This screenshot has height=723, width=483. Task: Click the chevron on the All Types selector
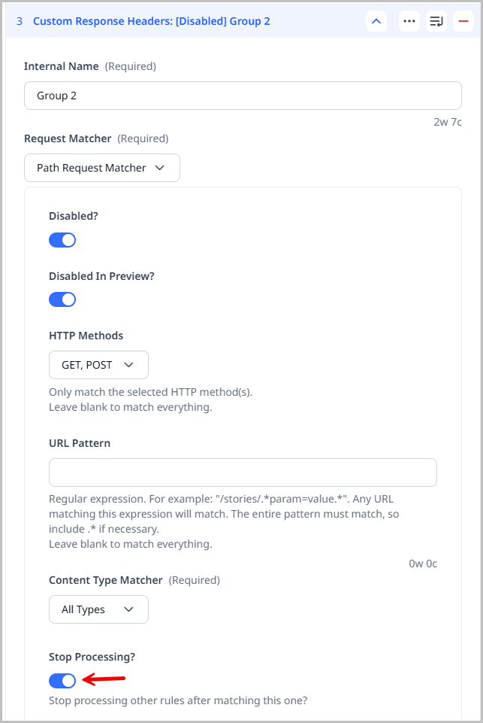[128, 609]
